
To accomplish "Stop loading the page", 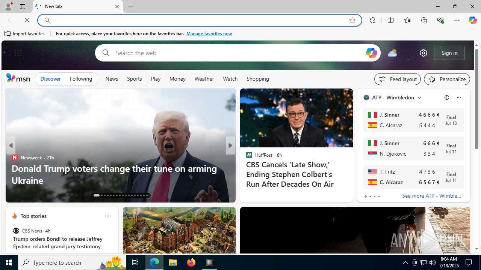I will [x=27, y=20].
